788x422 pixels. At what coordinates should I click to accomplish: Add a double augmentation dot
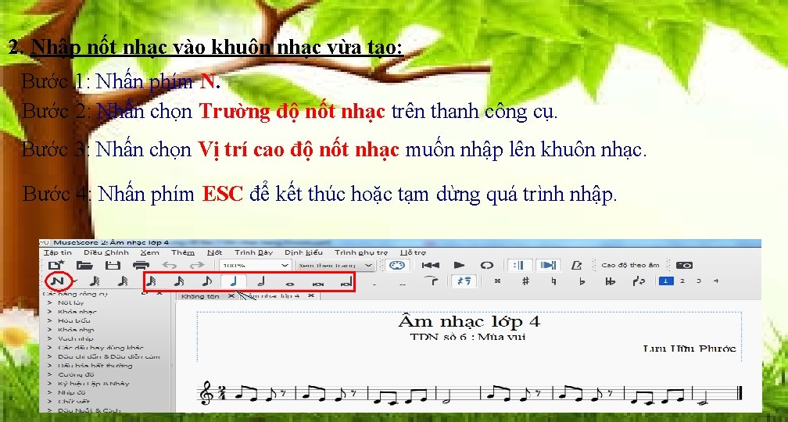[402, 284]
